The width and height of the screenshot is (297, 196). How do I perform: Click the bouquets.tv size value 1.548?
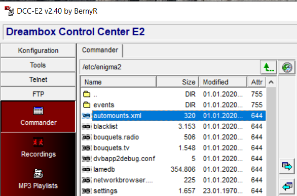[187, 148]
